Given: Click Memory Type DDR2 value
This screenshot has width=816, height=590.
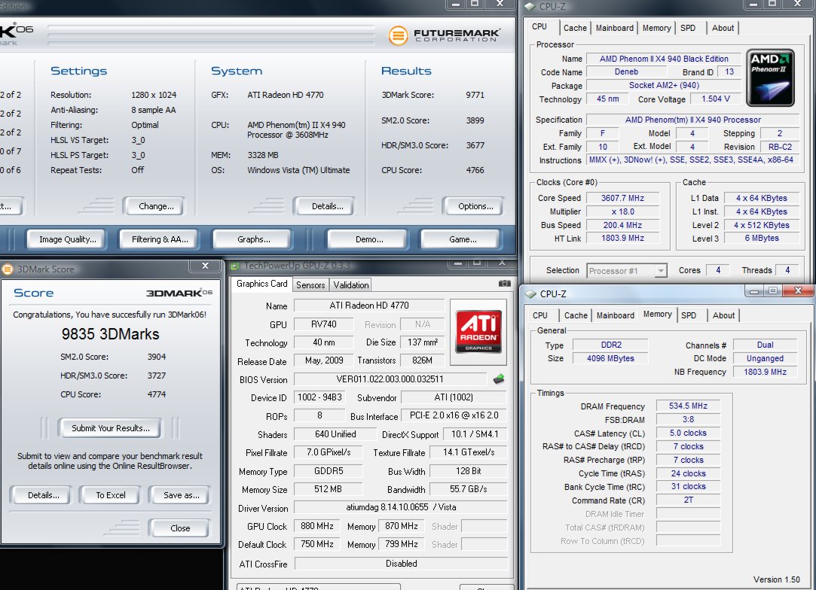Looking at the screenshot, I should coord(610,345).
